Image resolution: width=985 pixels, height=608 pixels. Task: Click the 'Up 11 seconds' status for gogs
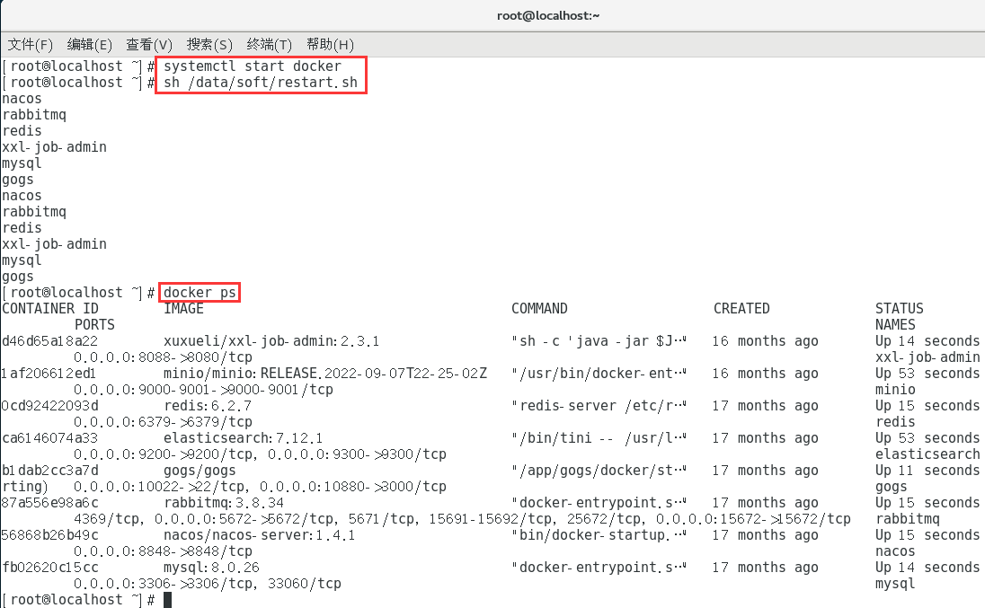(927, 471)
